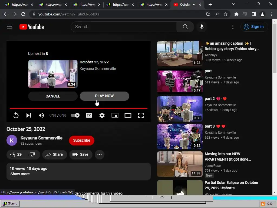Open media controls icon in the toolbar
This screenshot has height=208, width=277.
245,14
